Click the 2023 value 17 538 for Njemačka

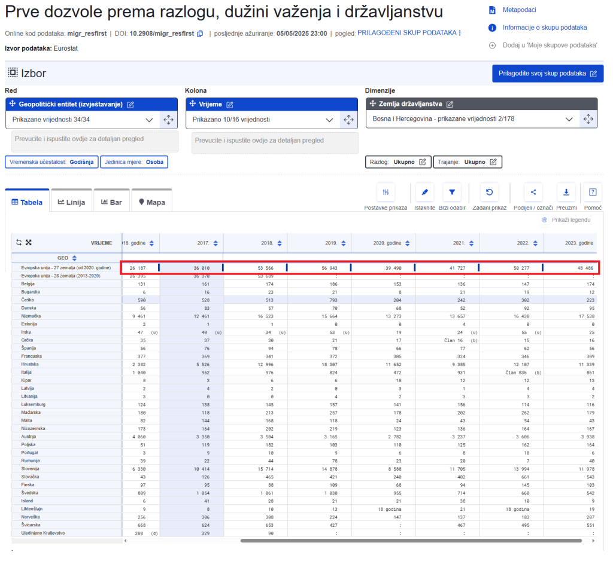tap(587, 316)
